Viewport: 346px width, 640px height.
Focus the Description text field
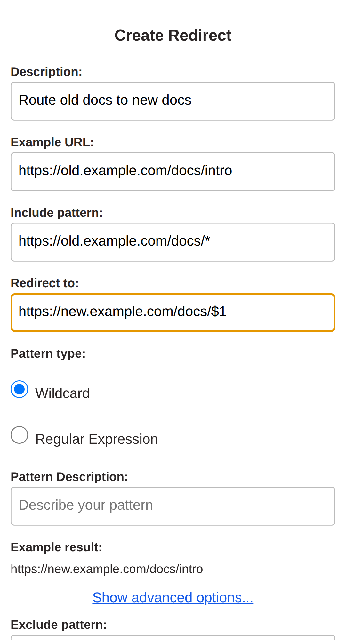pos(173,101)
